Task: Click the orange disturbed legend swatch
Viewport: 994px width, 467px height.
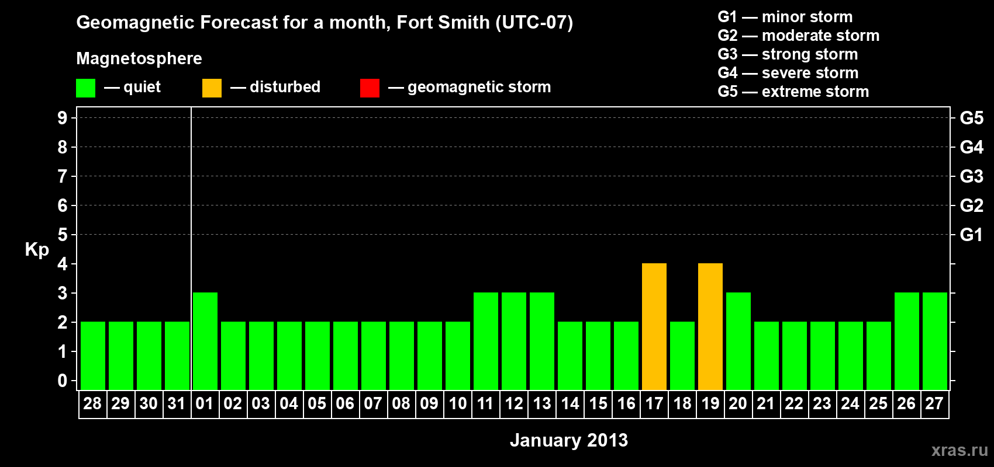Action: tap(212, 88)
